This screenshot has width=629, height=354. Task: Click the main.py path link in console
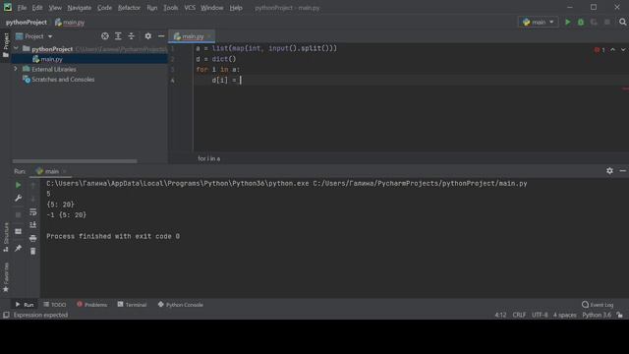point(420,184)
